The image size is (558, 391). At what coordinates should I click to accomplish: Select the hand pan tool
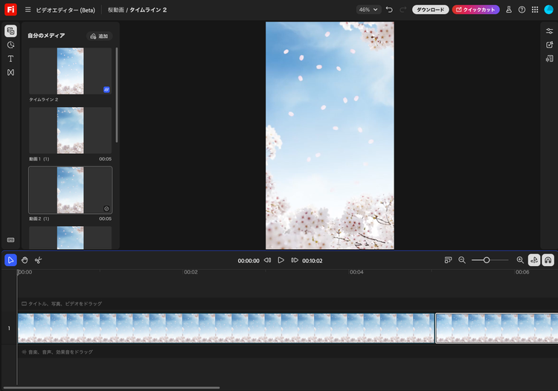[25, 260]
